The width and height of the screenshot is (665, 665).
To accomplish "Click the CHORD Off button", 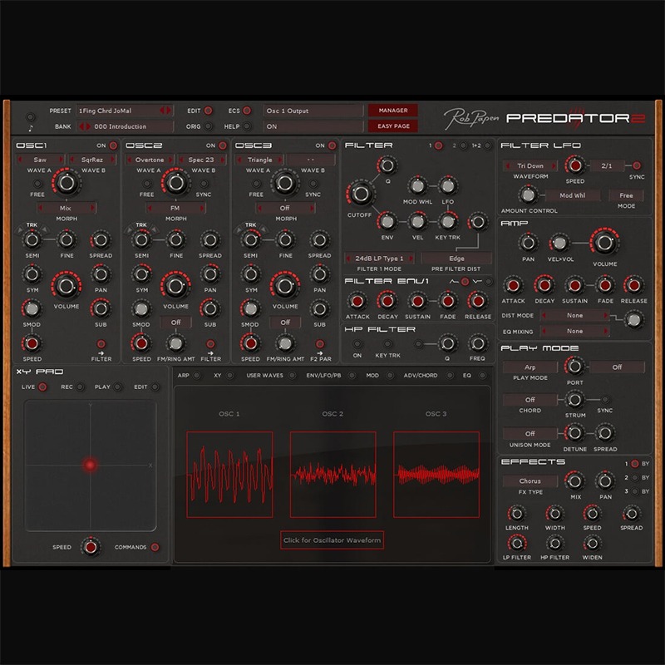I will (530, 400).
